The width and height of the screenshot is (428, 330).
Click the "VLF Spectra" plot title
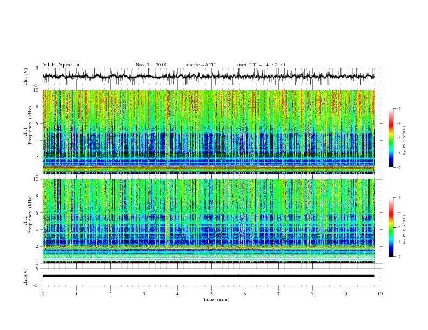(61, 65)
